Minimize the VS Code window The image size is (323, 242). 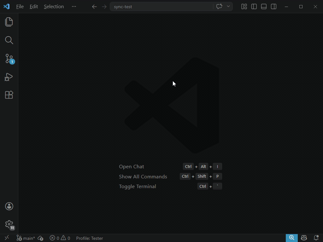(x=286, y=7)
